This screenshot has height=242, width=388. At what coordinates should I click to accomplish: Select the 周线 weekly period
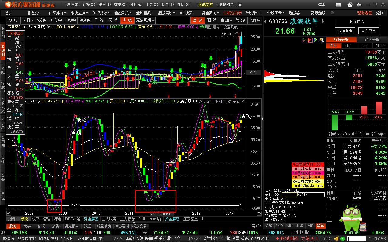(x=113, y=20)
